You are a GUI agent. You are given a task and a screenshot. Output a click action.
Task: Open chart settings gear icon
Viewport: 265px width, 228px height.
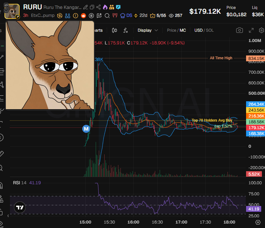[x=262, y=30]
